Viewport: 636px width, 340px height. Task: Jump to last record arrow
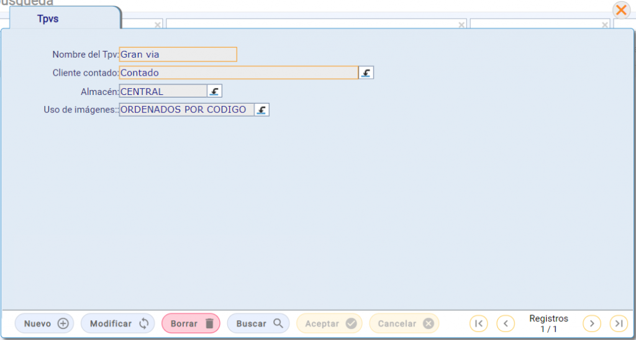(619, 323)
